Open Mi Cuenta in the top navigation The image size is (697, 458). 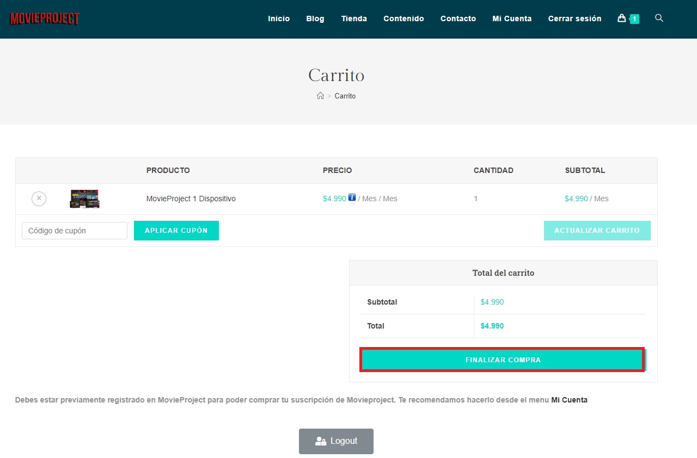(512, 18)
